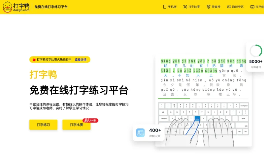
Task: Click the circular green progress ring
Action: (256, 51)
